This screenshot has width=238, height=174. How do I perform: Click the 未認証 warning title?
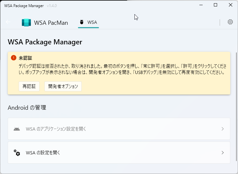tap(25, 58)
